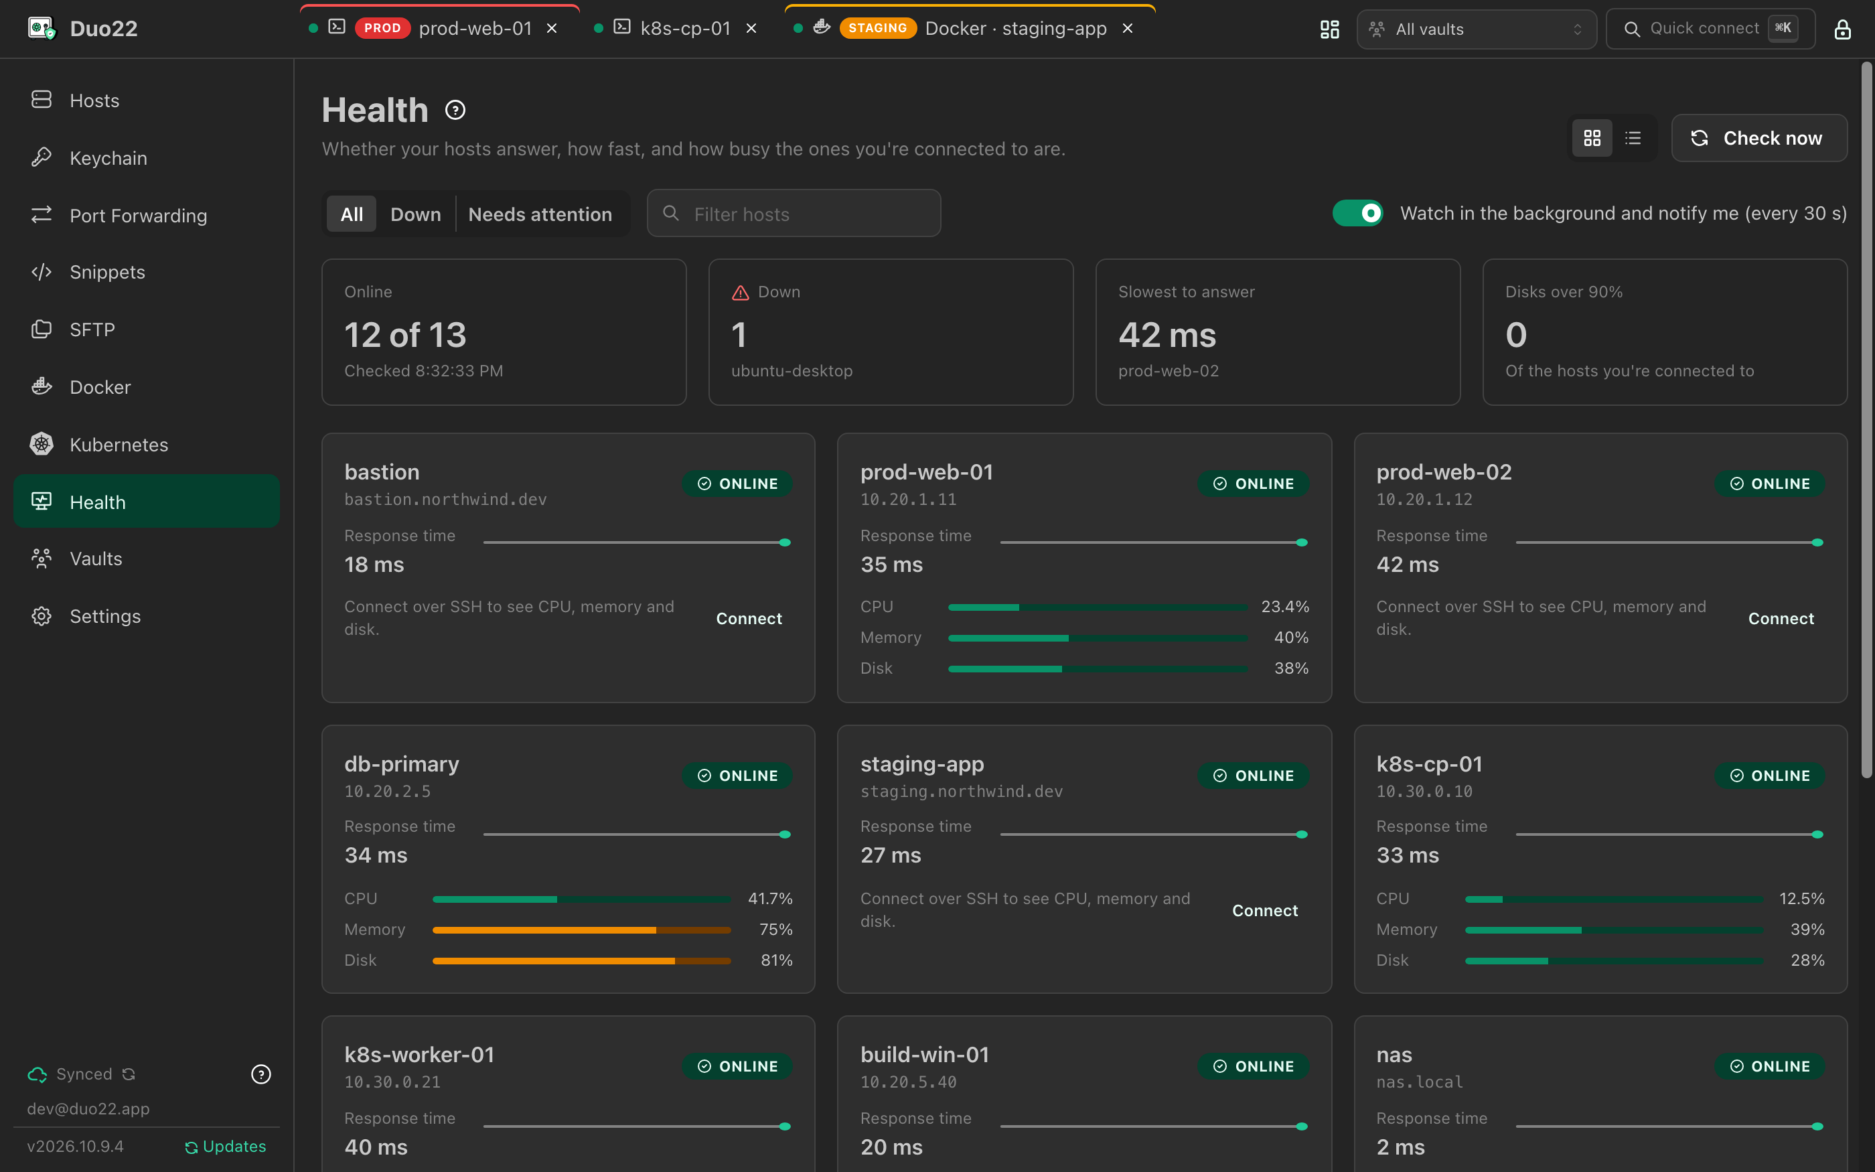Open the tab layout grid icon in top bar

coord(1329,29)
